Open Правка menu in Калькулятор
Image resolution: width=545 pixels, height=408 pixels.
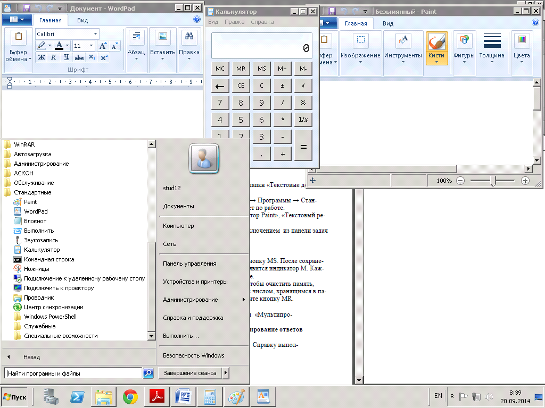coord(234,22)
